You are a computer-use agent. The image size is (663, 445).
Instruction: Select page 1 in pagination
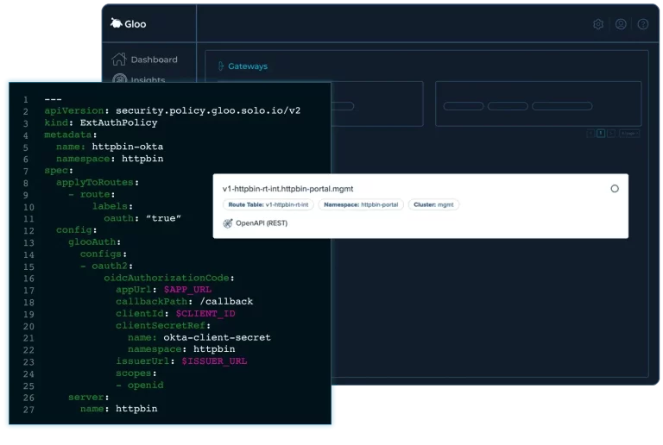601,133
